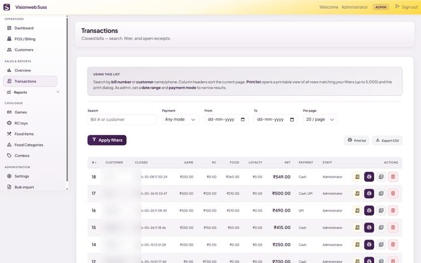
Task: Sort the table by NET column header
Action: (287, 162)
